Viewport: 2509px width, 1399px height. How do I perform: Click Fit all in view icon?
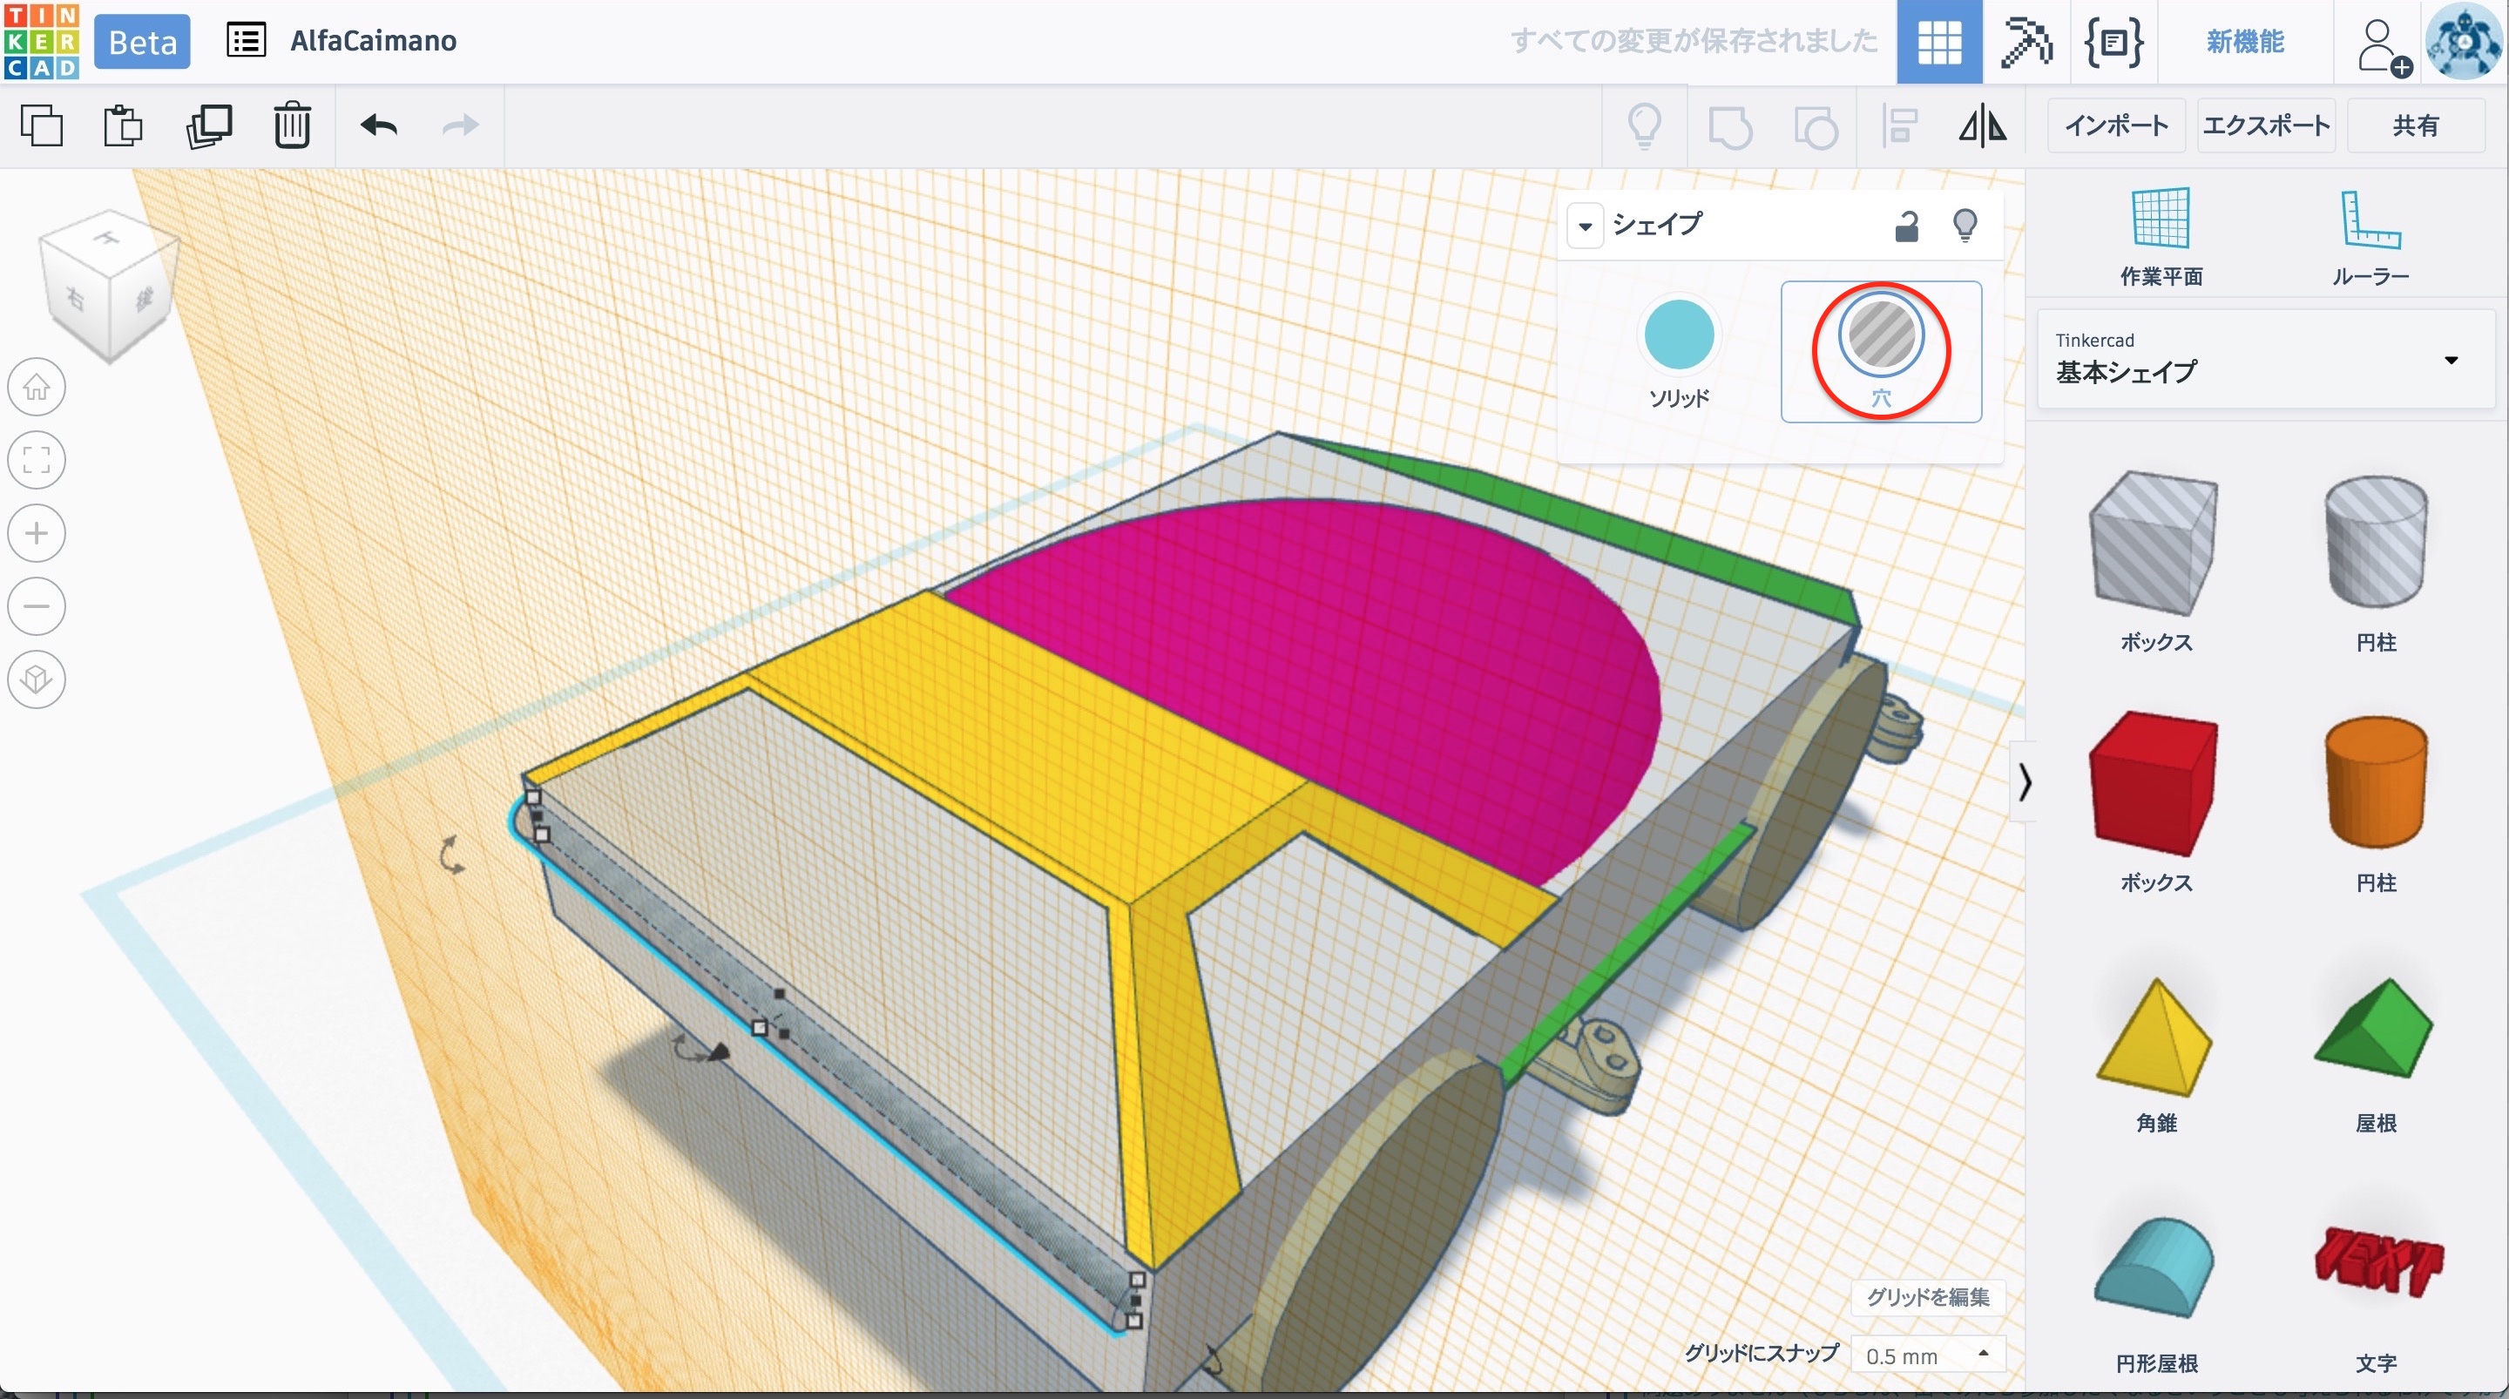point(37,460)
